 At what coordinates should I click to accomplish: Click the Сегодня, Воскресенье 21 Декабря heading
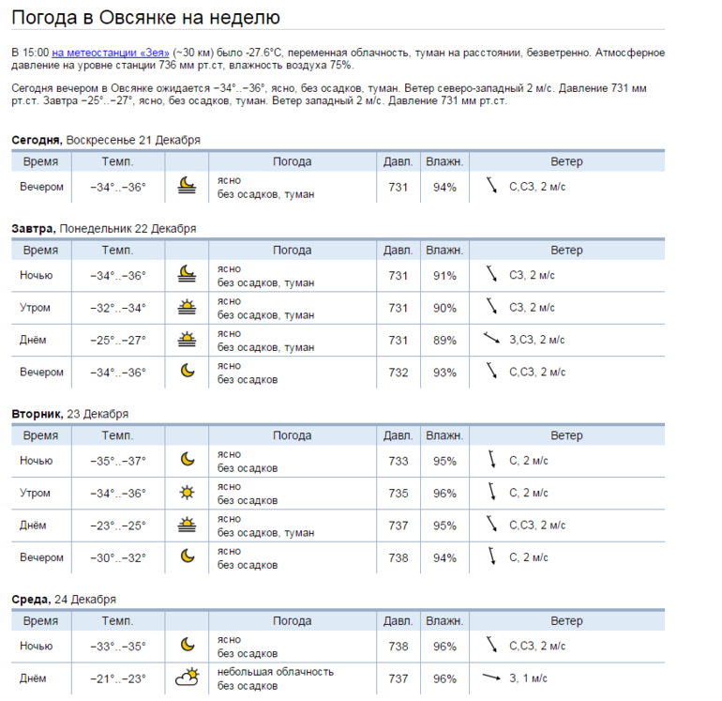coord(106,140)
